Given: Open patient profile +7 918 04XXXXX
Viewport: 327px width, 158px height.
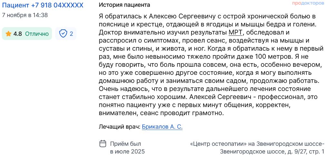Looking at the screenshot, I should click(43, 5).
